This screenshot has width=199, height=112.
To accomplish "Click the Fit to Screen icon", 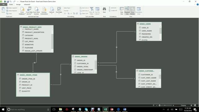I will pos(153,105).
